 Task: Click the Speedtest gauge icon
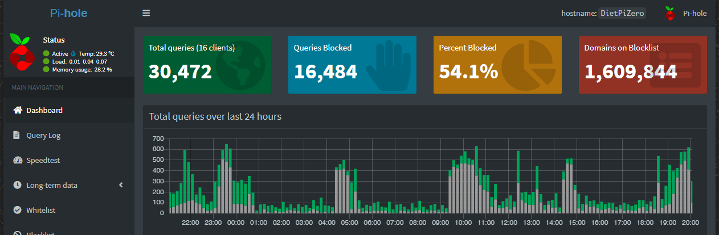click(17, 160)
